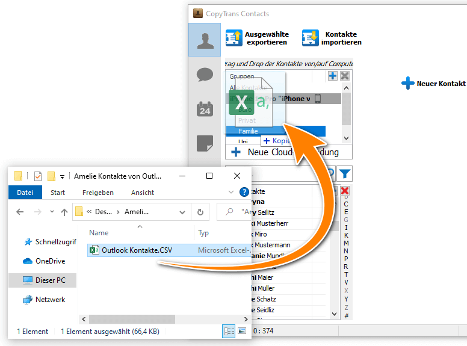Click Neue Cloud-Verbindung button
Viewport: 467px width, 346px height.
point(288,152)
